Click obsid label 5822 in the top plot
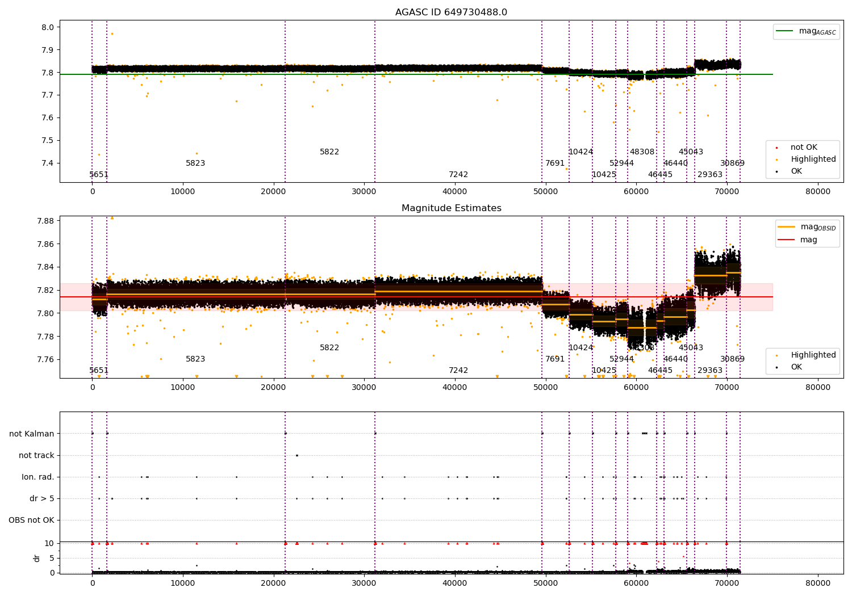The height and width of the screenshot is (596, 852). point(329,152)
